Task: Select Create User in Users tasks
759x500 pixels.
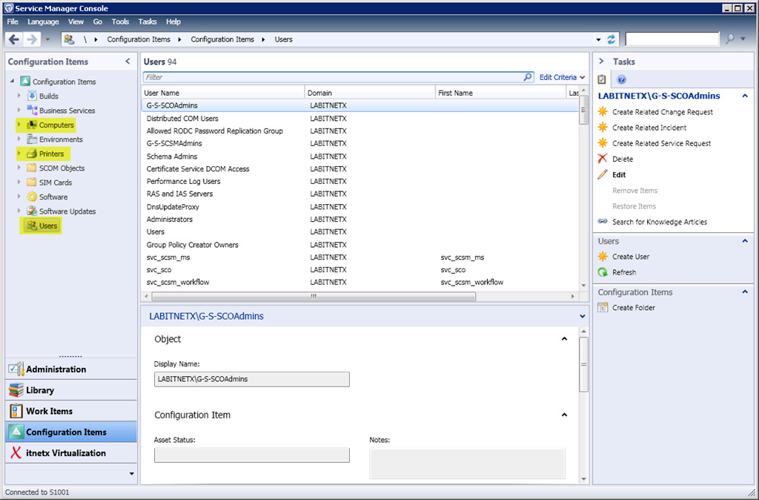Action: [x=630, y=257]
